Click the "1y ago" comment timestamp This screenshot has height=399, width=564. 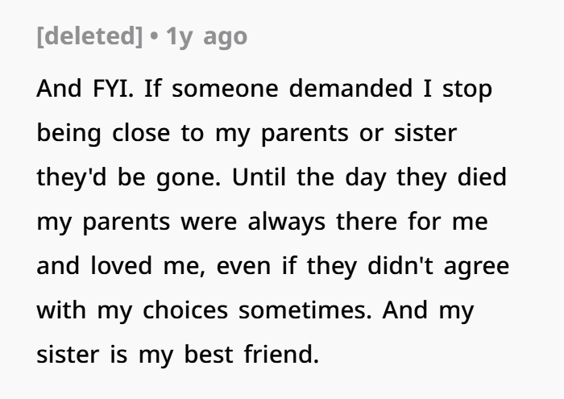coord(206,37)
